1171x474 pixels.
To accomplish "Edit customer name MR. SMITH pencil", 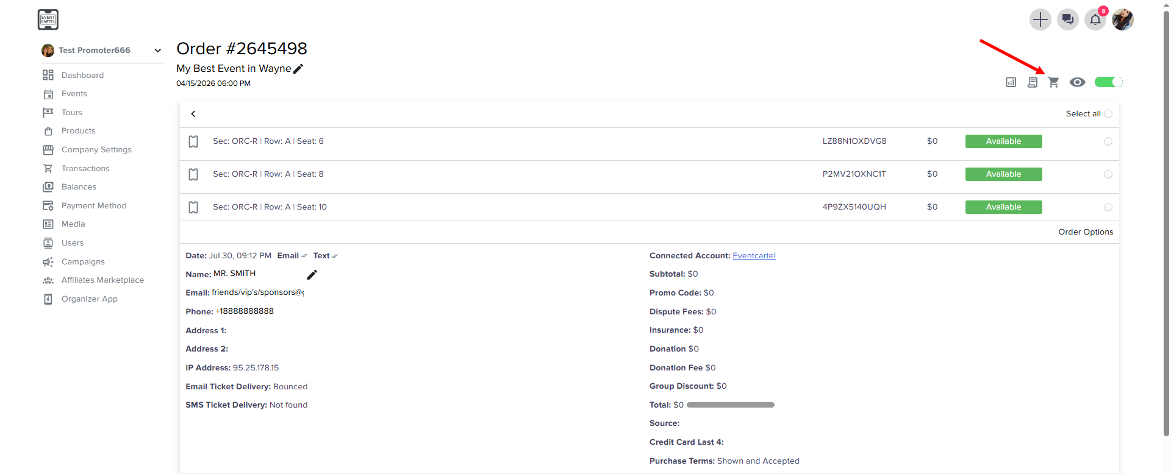I will click(312, 275).
